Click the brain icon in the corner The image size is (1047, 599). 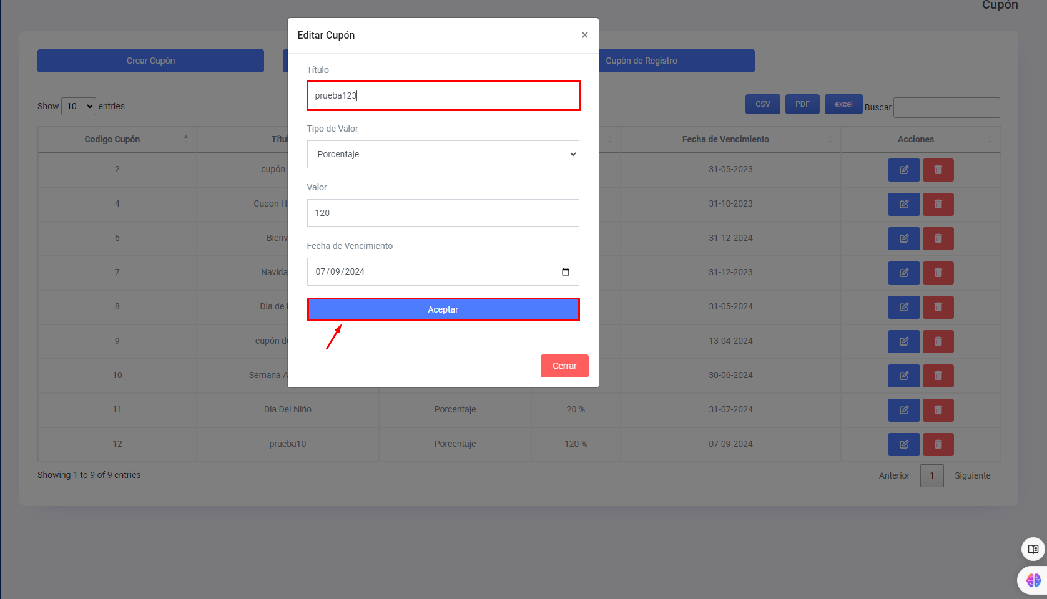click(x=1033, y=580)
